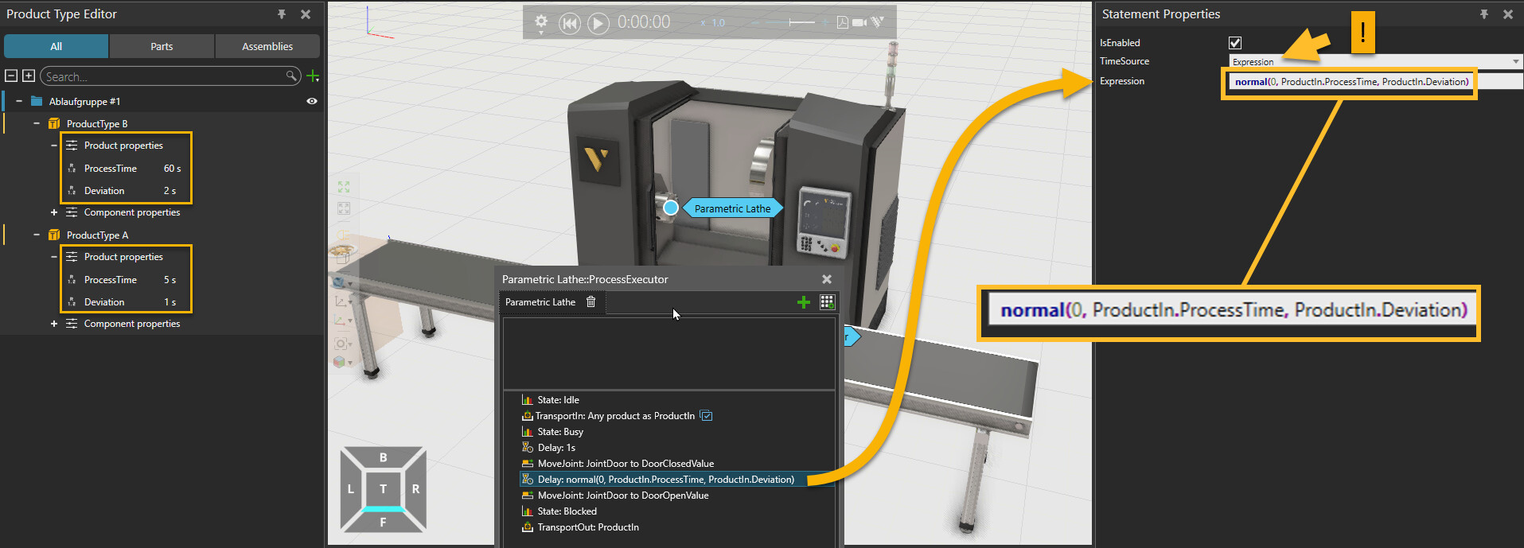Expand Component properties under ProductType A
The image size is (1524, 548).
[54, 324]
